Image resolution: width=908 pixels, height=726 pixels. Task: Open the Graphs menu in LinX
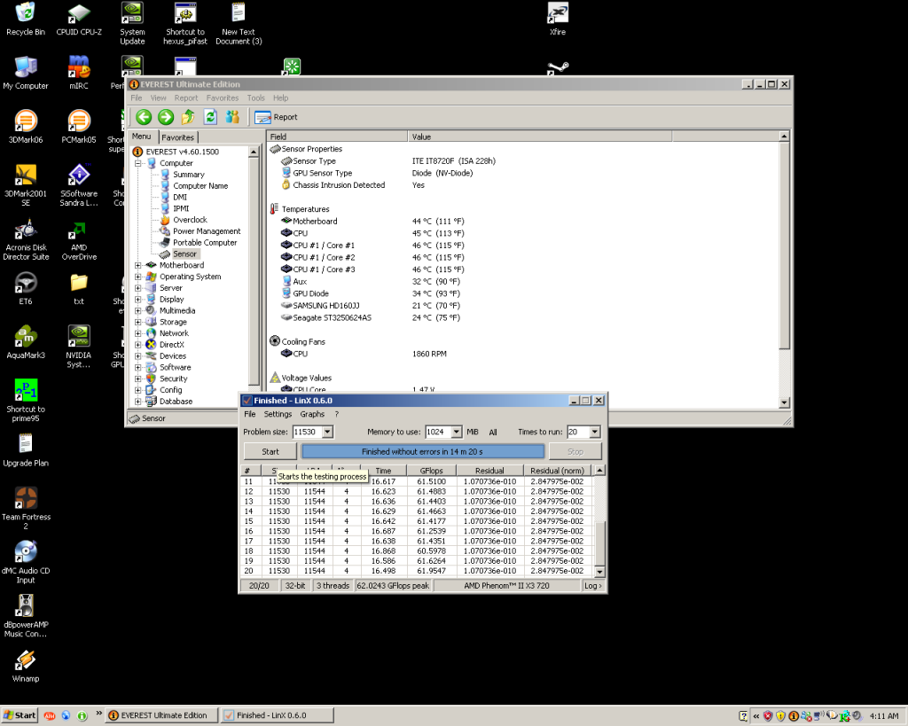tap(312, 415)
